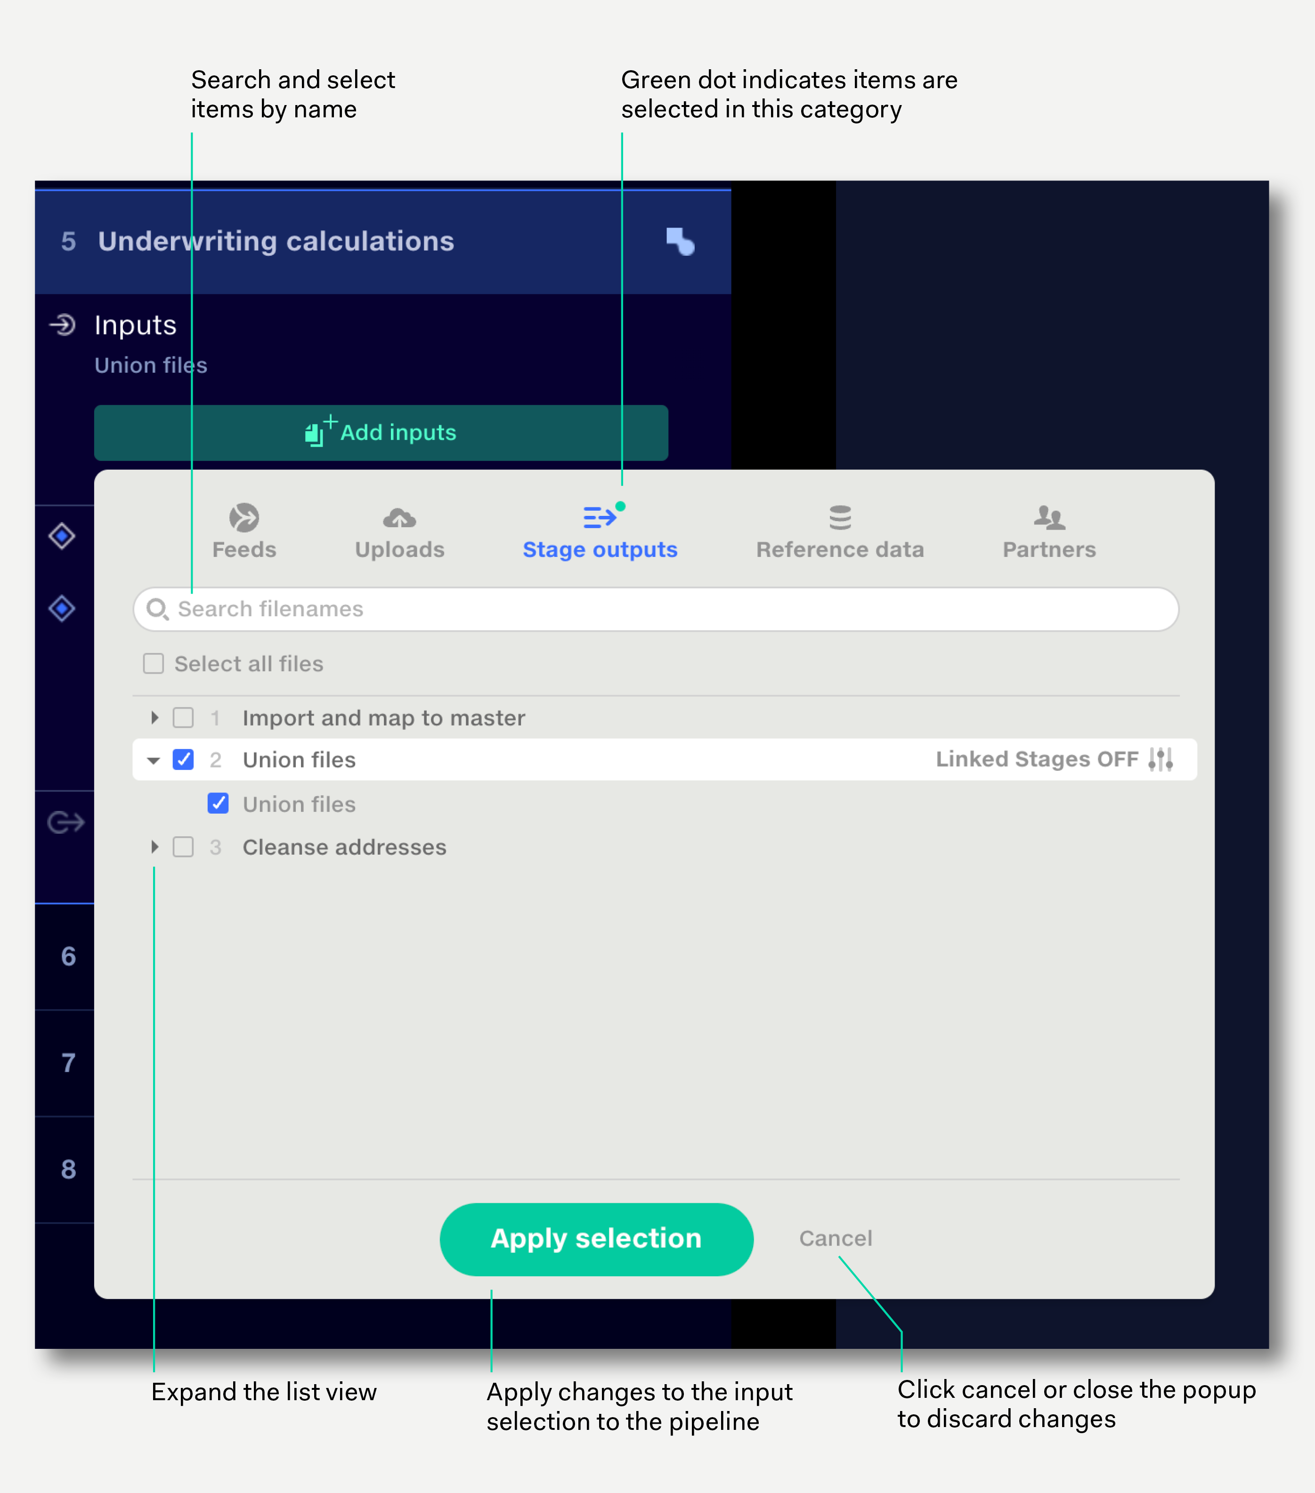This screenshot has height=1493, width=1315.
Task: Open the Stage outputs tab
Action: [x=600, y=532]
